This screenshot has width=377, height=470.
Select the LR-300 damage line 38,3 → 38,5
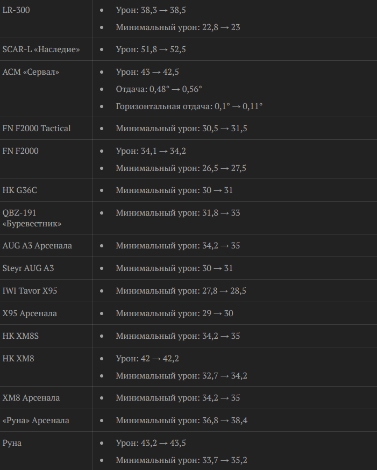(151, 10)
